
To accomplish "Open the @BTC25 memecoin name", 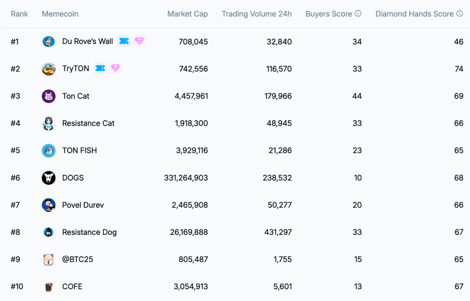I will (x=78, y=259).
